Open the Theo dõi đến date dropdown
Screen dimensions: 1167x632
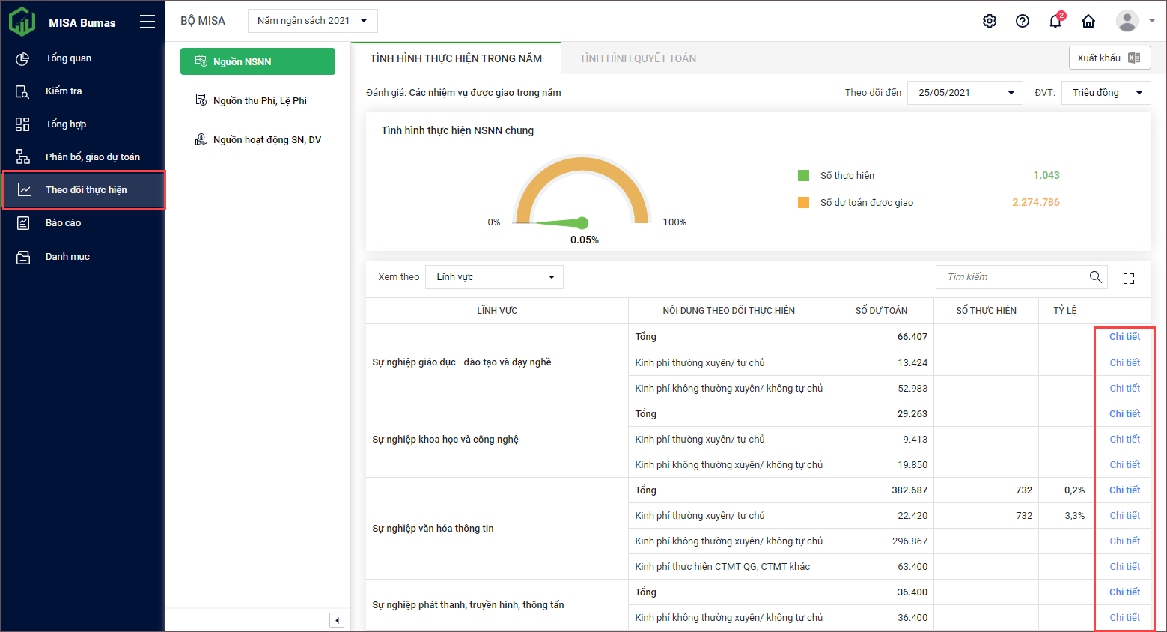[x=964, y=93]
